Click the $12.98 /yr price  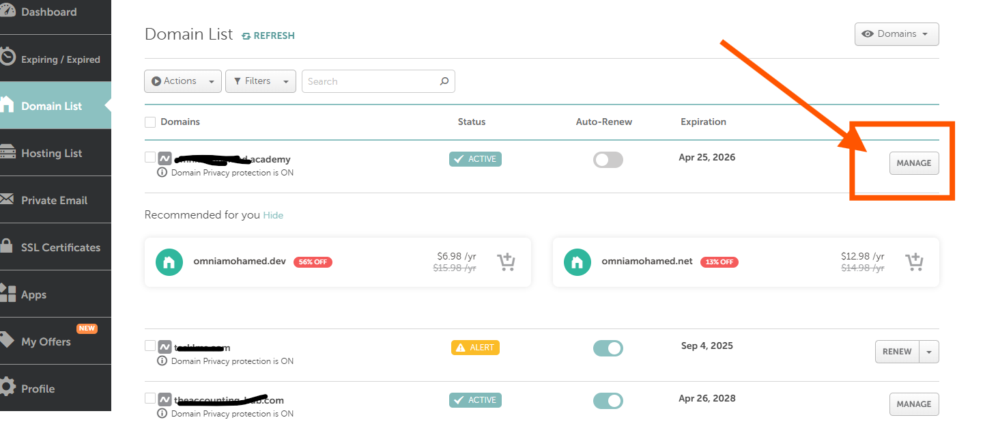[863, 256]
